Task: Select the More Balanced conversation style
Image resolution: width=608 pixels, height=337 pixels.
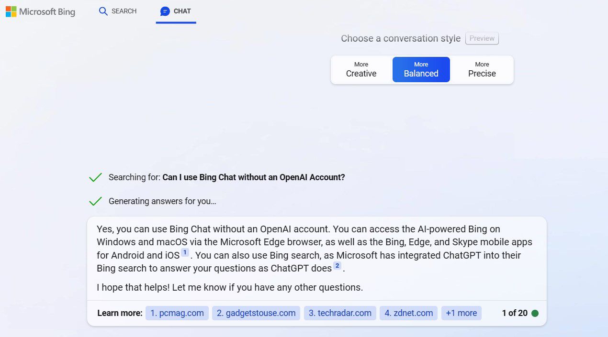Action: [421, 69]
